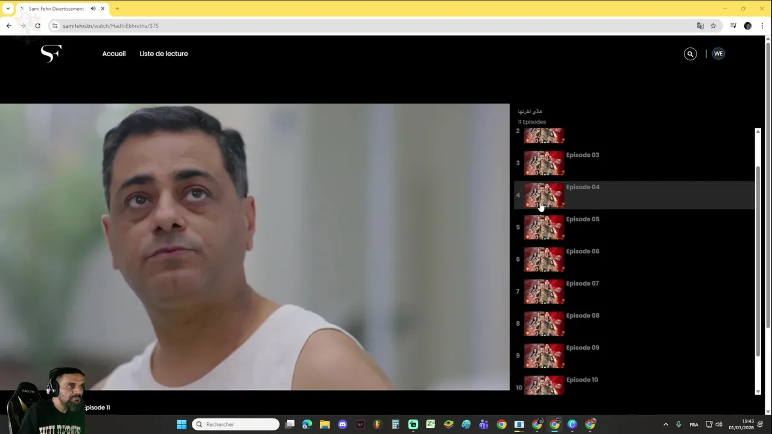772x434 pixels.
Task: Select Episode 09 thumbnail
Action: tap(544, 356)
